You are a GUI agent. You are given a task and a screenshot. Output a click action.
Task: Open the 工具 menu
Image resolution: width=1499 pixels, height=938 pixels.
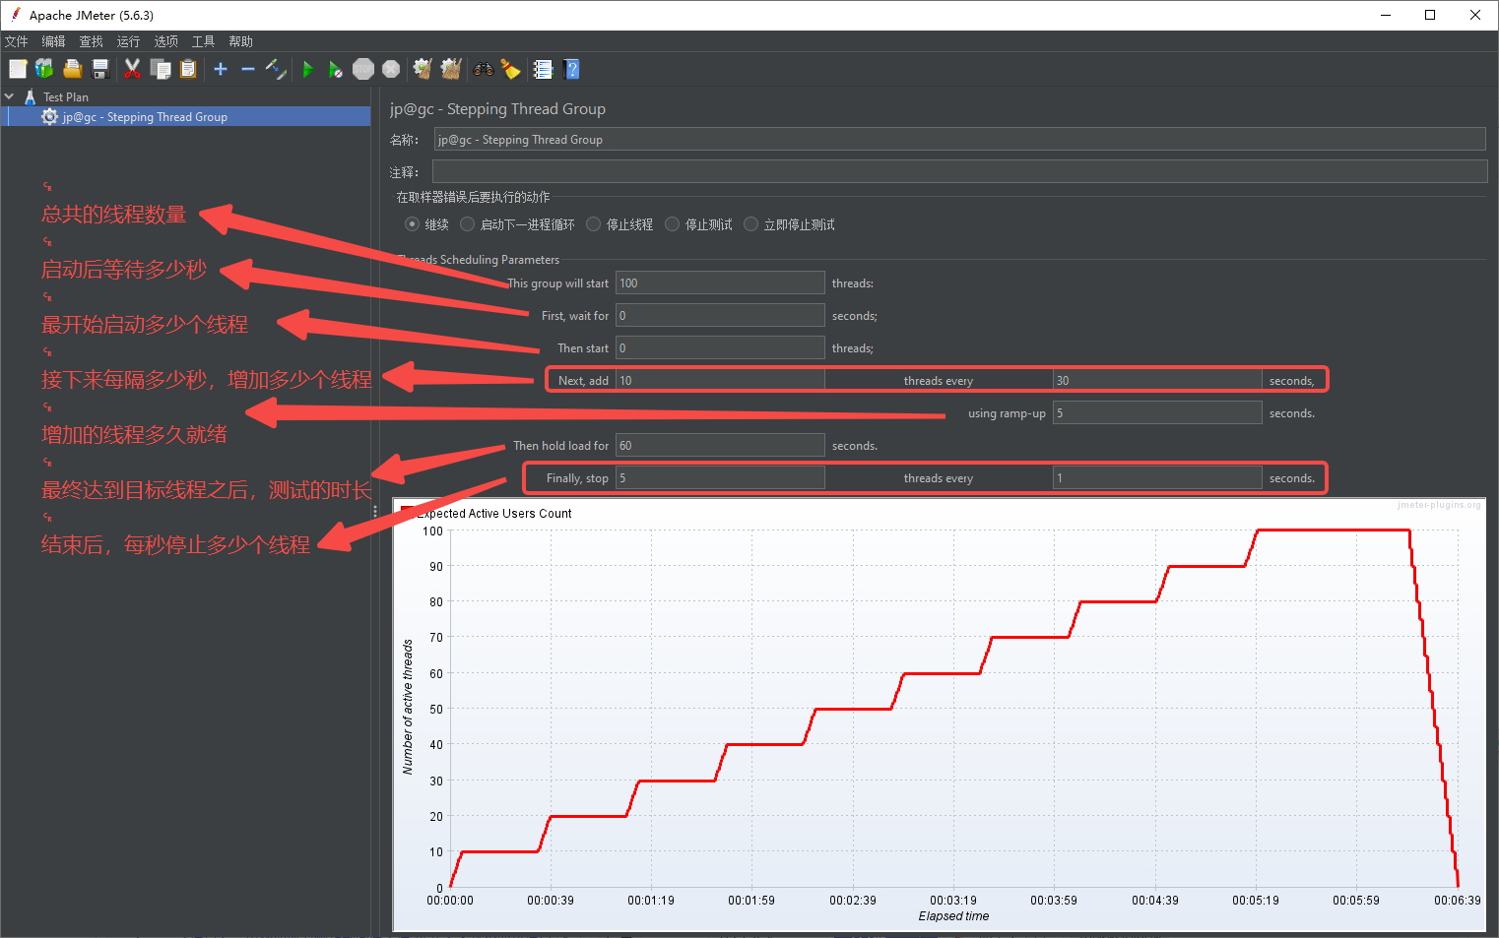click(204, 41)
